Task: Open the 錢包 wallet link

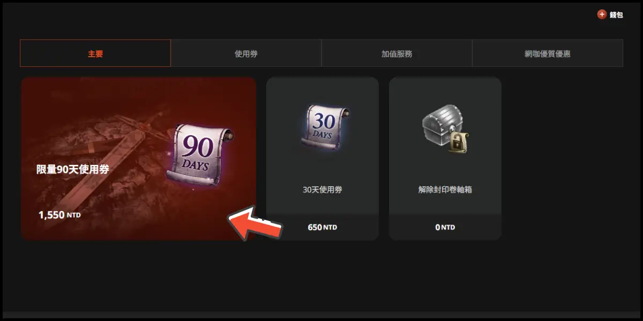Action: point(616,14)
